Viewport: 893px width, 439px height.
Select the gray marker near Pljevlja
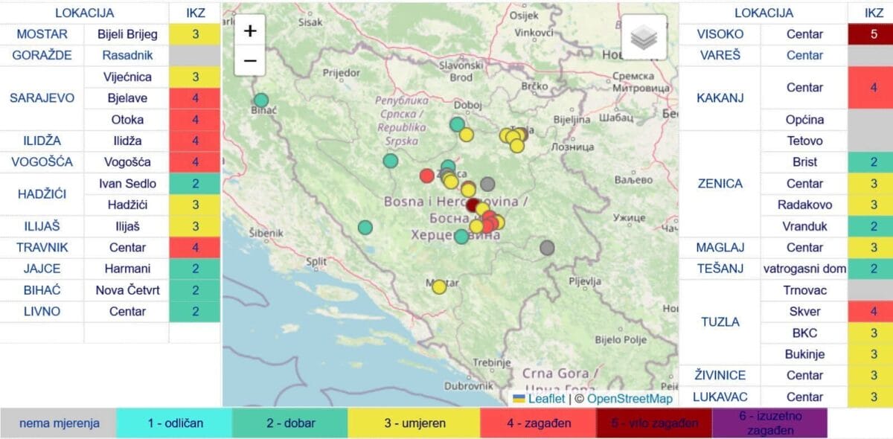(x=547, y=248)
